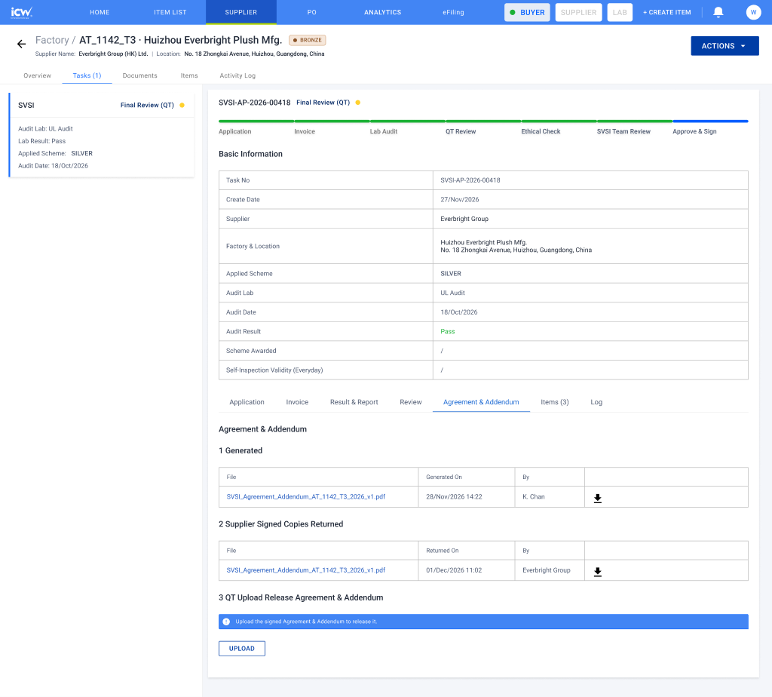This screenshot has height=697, width=772.
Task: Click the ICW logo
Action: 22,12
